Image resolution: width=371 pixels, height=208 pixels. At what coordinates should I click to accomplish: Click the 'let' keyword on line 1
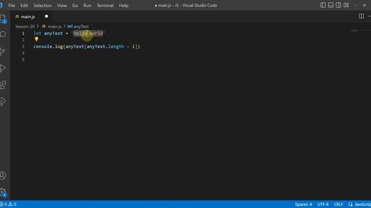coord(37,34)
